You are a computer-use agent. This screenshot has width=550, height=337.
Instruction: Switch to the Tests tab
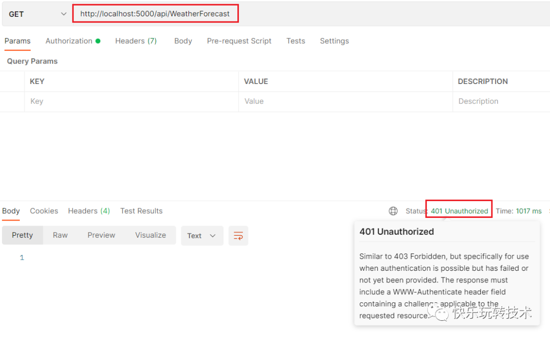coord(295,41)
